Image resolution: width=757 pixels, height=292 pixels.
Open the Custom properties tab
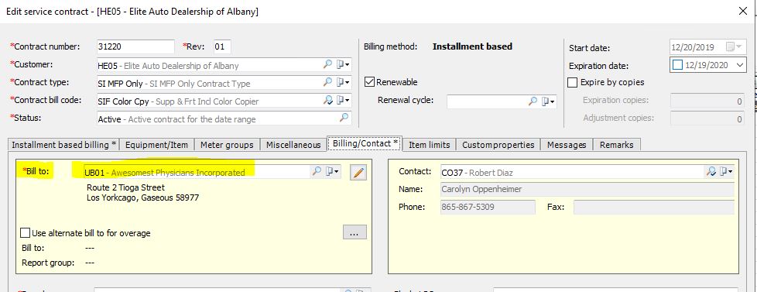coord(498,145)
